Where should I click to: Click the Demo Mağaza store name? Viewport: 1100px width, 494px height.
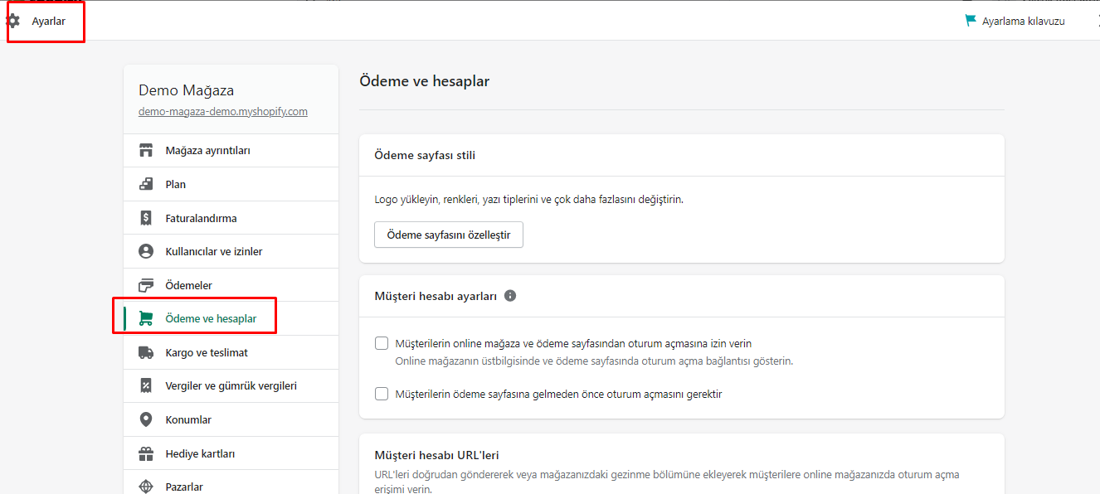click(187, 90)
